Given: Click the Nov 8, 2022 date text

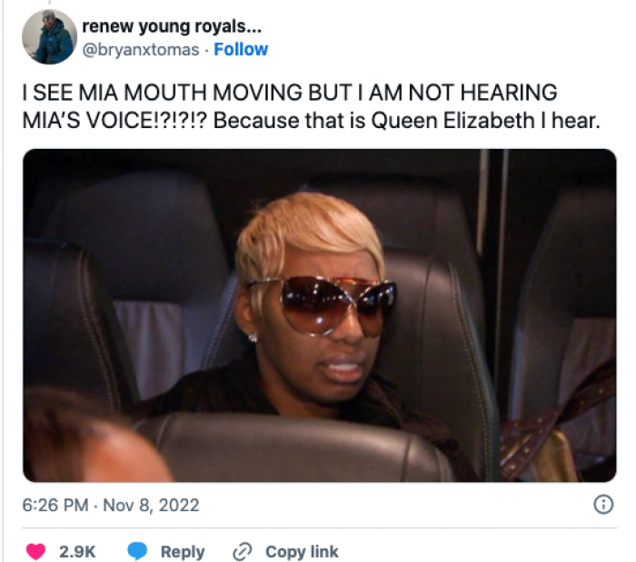Looking at the screenshot, I should click(151, 506).
